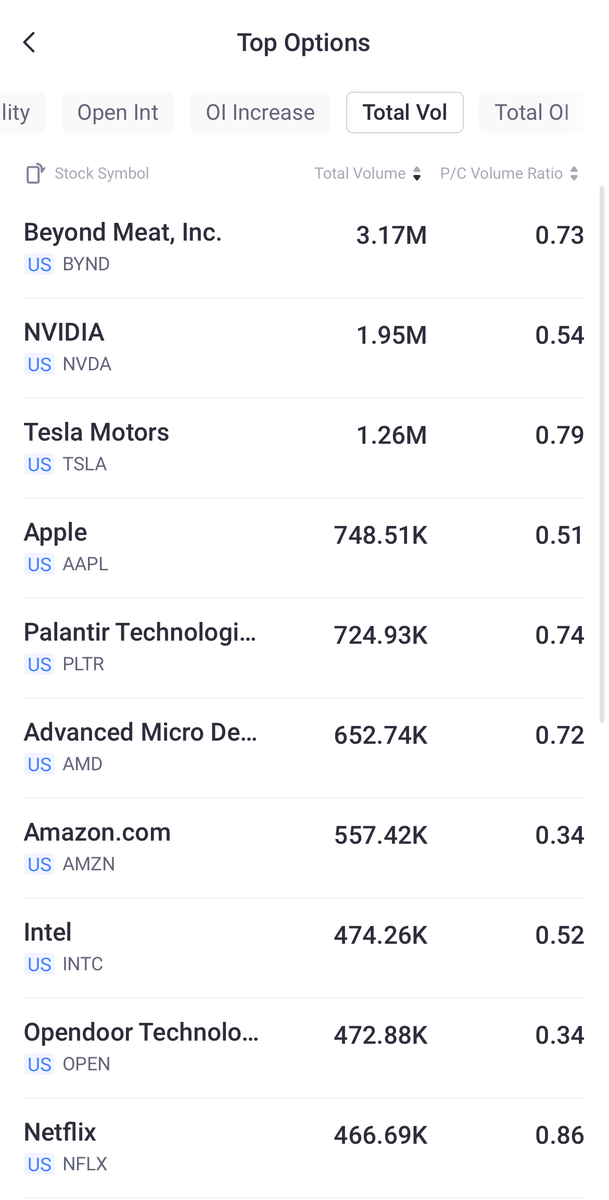Open the Total OI tab
The width and height of the screenshot is (609, 1200).
531,113
